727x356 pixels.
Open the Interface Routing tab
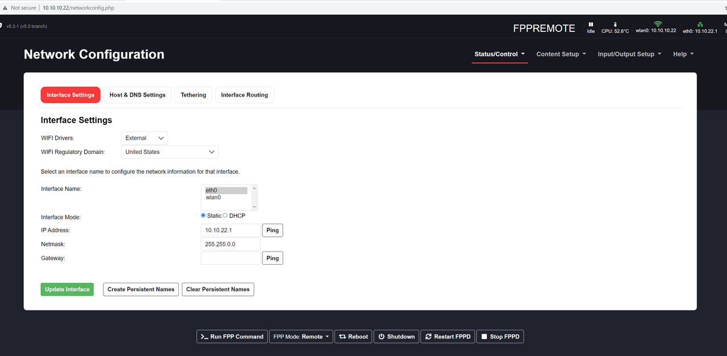[244, 95]
